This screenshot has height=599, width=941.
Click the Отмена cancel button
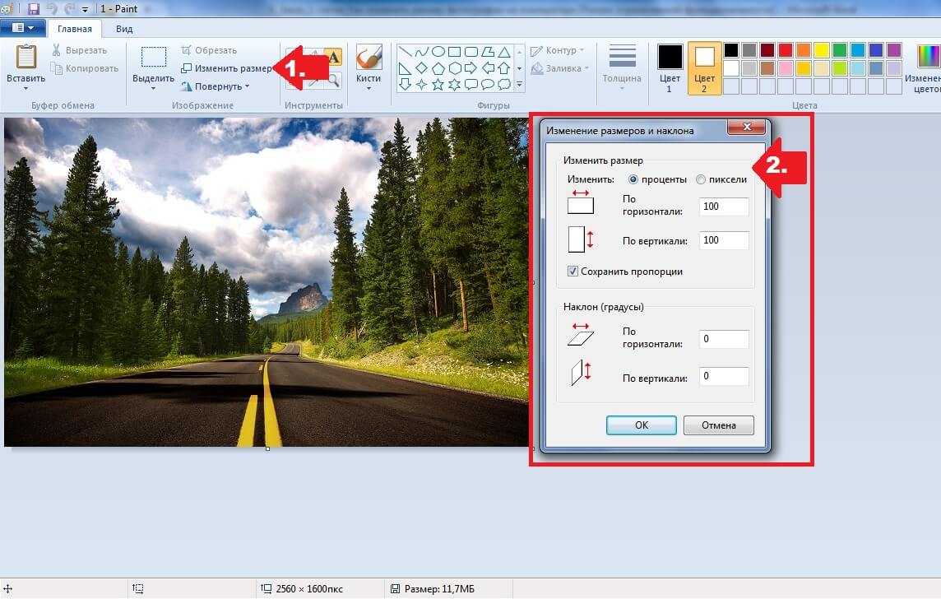[x=718, y=425]
